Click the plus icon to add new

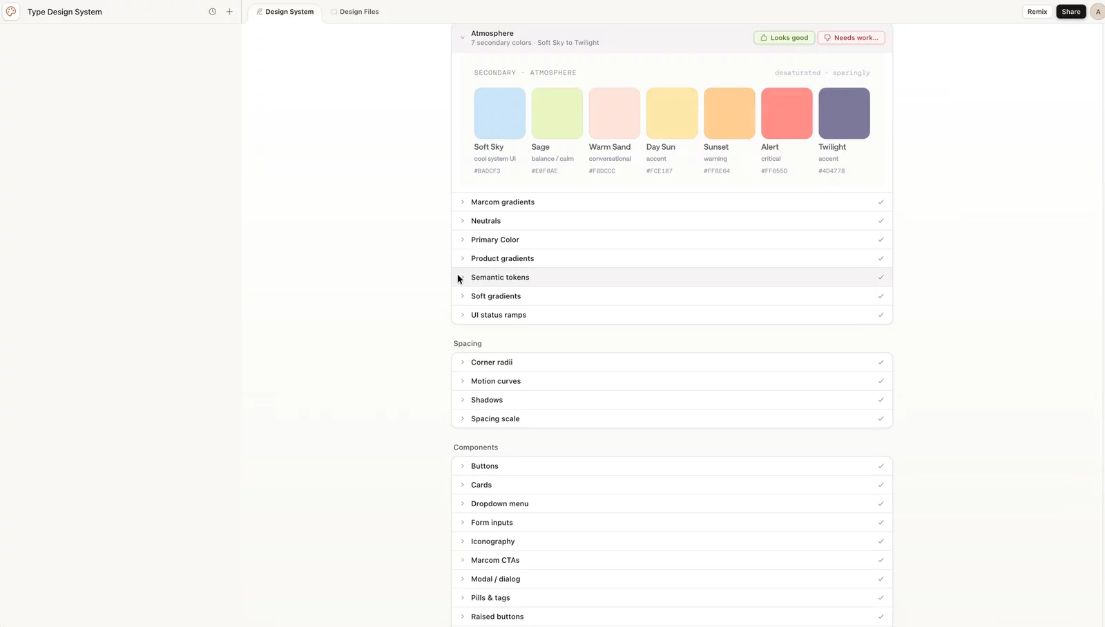coord(230,12)
